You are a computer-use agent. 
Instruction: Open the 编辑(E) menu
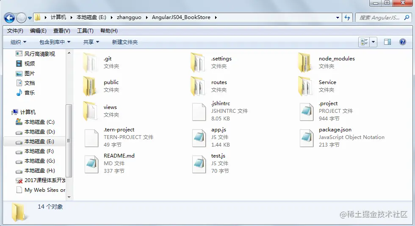38,31
